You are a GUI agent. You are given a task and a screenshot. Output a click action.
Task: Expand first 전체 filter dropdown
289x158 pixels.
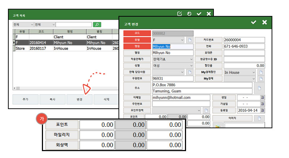click(23, 24)
